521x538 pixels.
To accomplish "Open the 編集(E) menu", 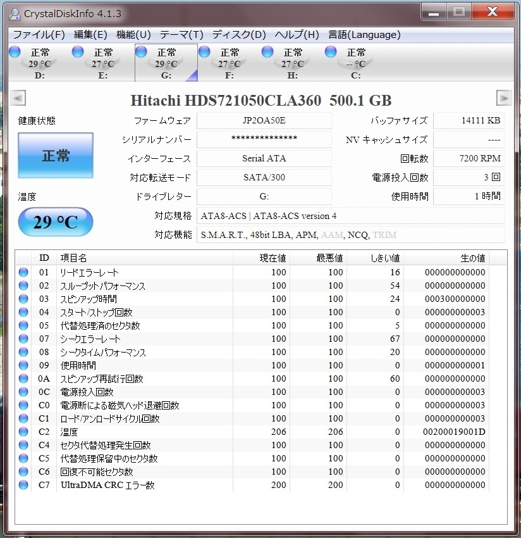I will [x=90, y=35].
